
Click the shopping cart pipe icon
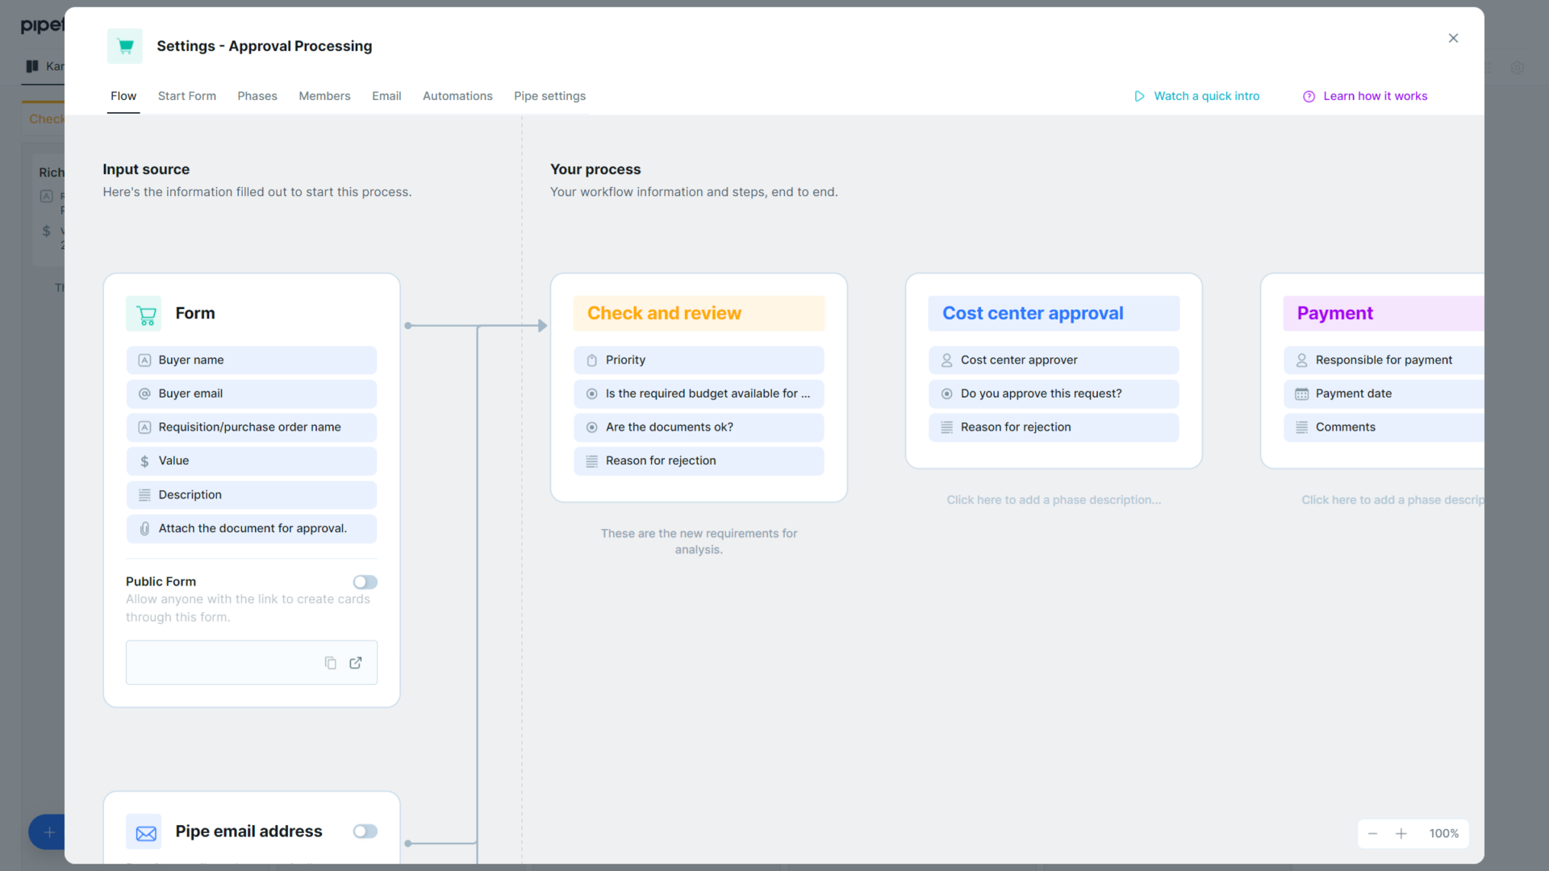click(x=125, y=46)
